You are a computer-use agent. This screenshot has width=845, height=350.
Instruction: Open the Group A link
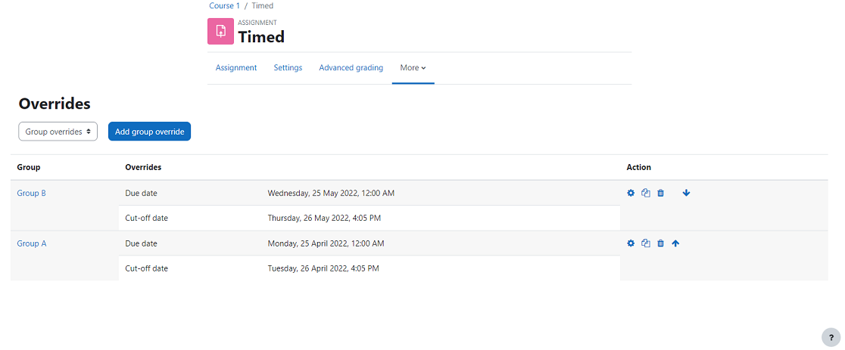tap(32, 243)
